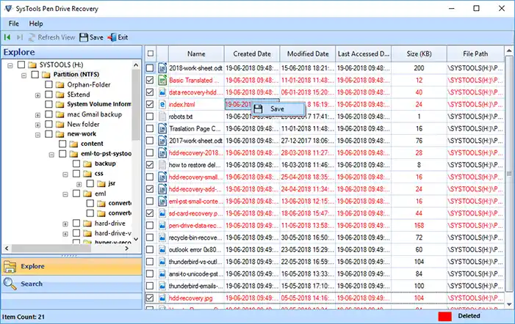
Task: Click the SysTools app logo in title bar
Action: [x=8, y=9]
